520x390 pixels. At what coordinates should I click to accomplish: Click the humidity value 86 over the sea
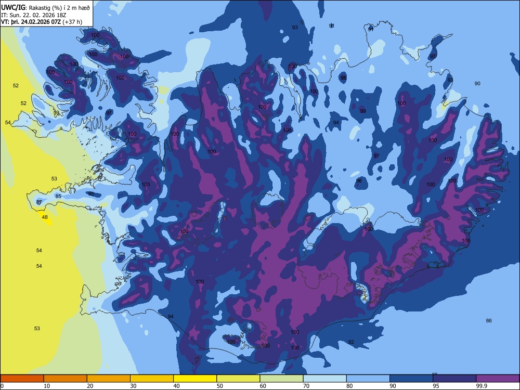coord(489,321)
